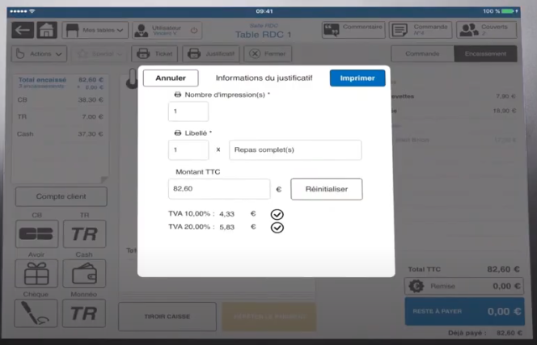Choose the Avoir gift payment icon
The width and height of the screenshot is (537, 345).
(x=36, y=275)
